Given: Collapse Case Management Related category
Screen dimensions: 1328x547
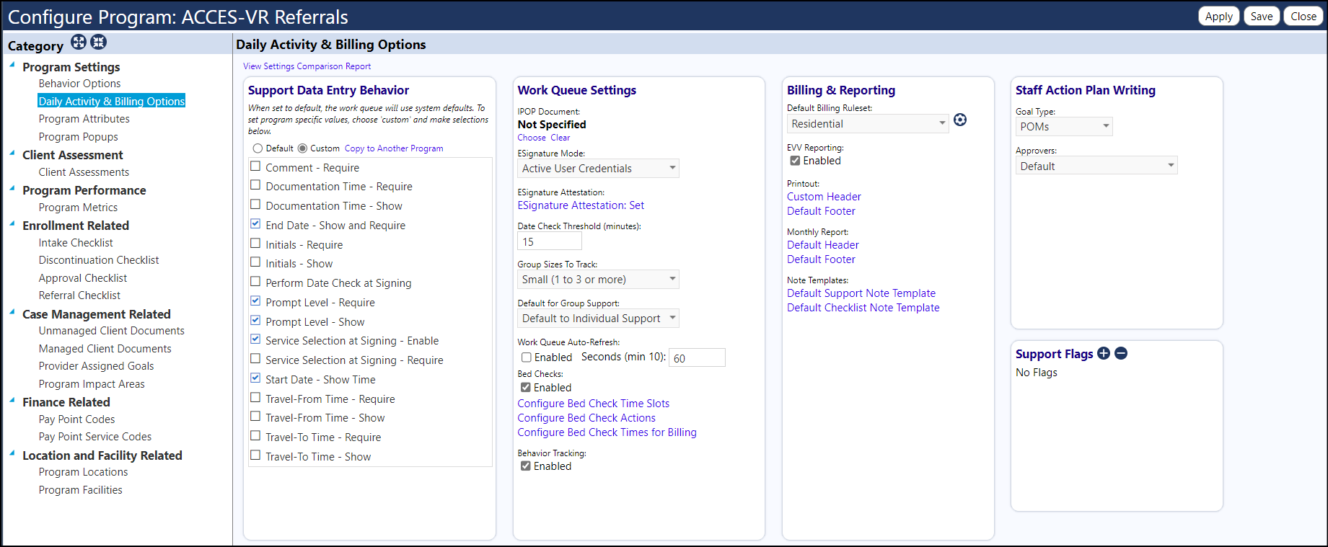Looking at the screenshot, I should [12, 312].
